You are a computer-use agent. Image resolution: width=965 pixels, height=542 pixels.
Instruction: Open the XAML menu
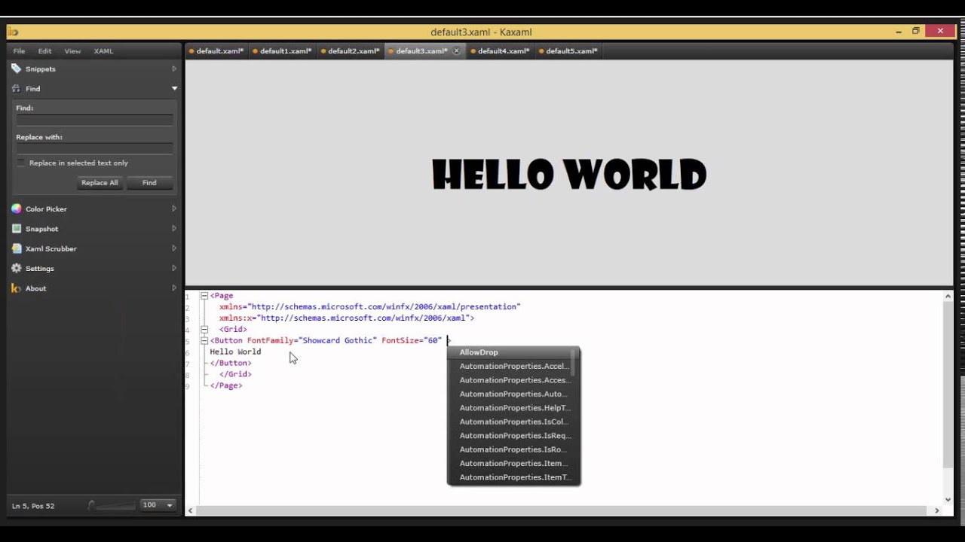103,51
